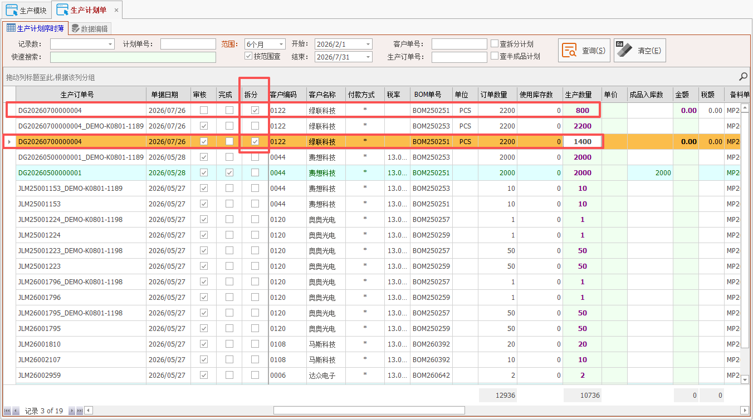Click the 1400 生产数量 cell being edited
This screenshot has height=420, width=753.
coord(583,142)
